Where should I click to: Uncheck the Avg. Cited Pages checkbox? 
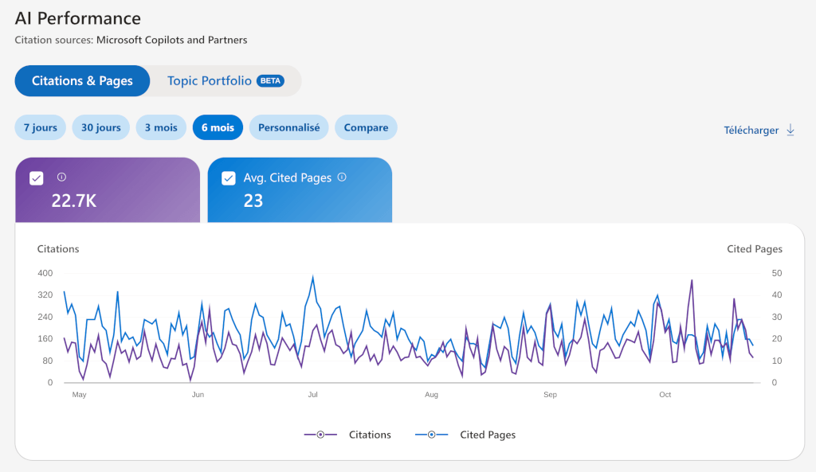(x=229, y=178)
